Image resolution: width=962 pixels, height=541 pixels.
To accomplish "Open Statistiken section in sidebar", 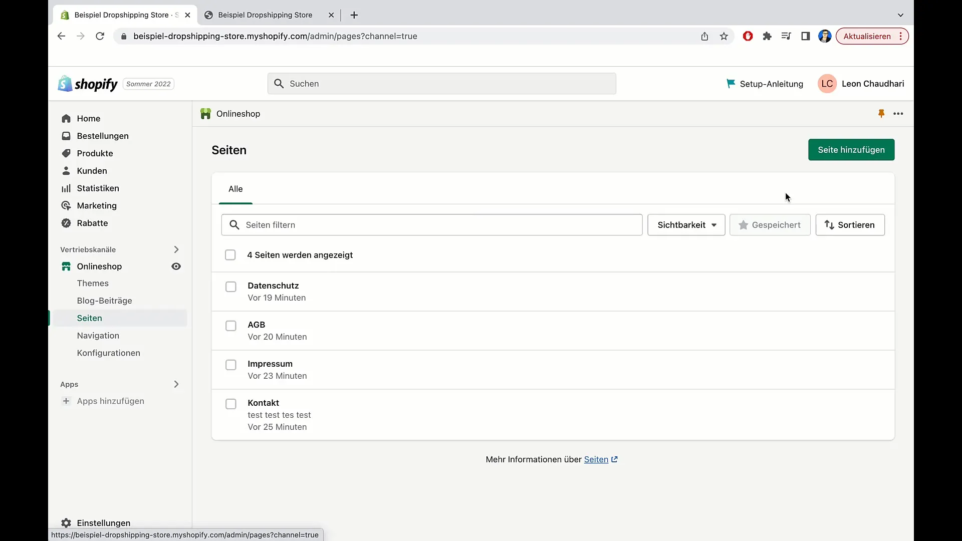I will pyautogui.click(x=98, y=188).
